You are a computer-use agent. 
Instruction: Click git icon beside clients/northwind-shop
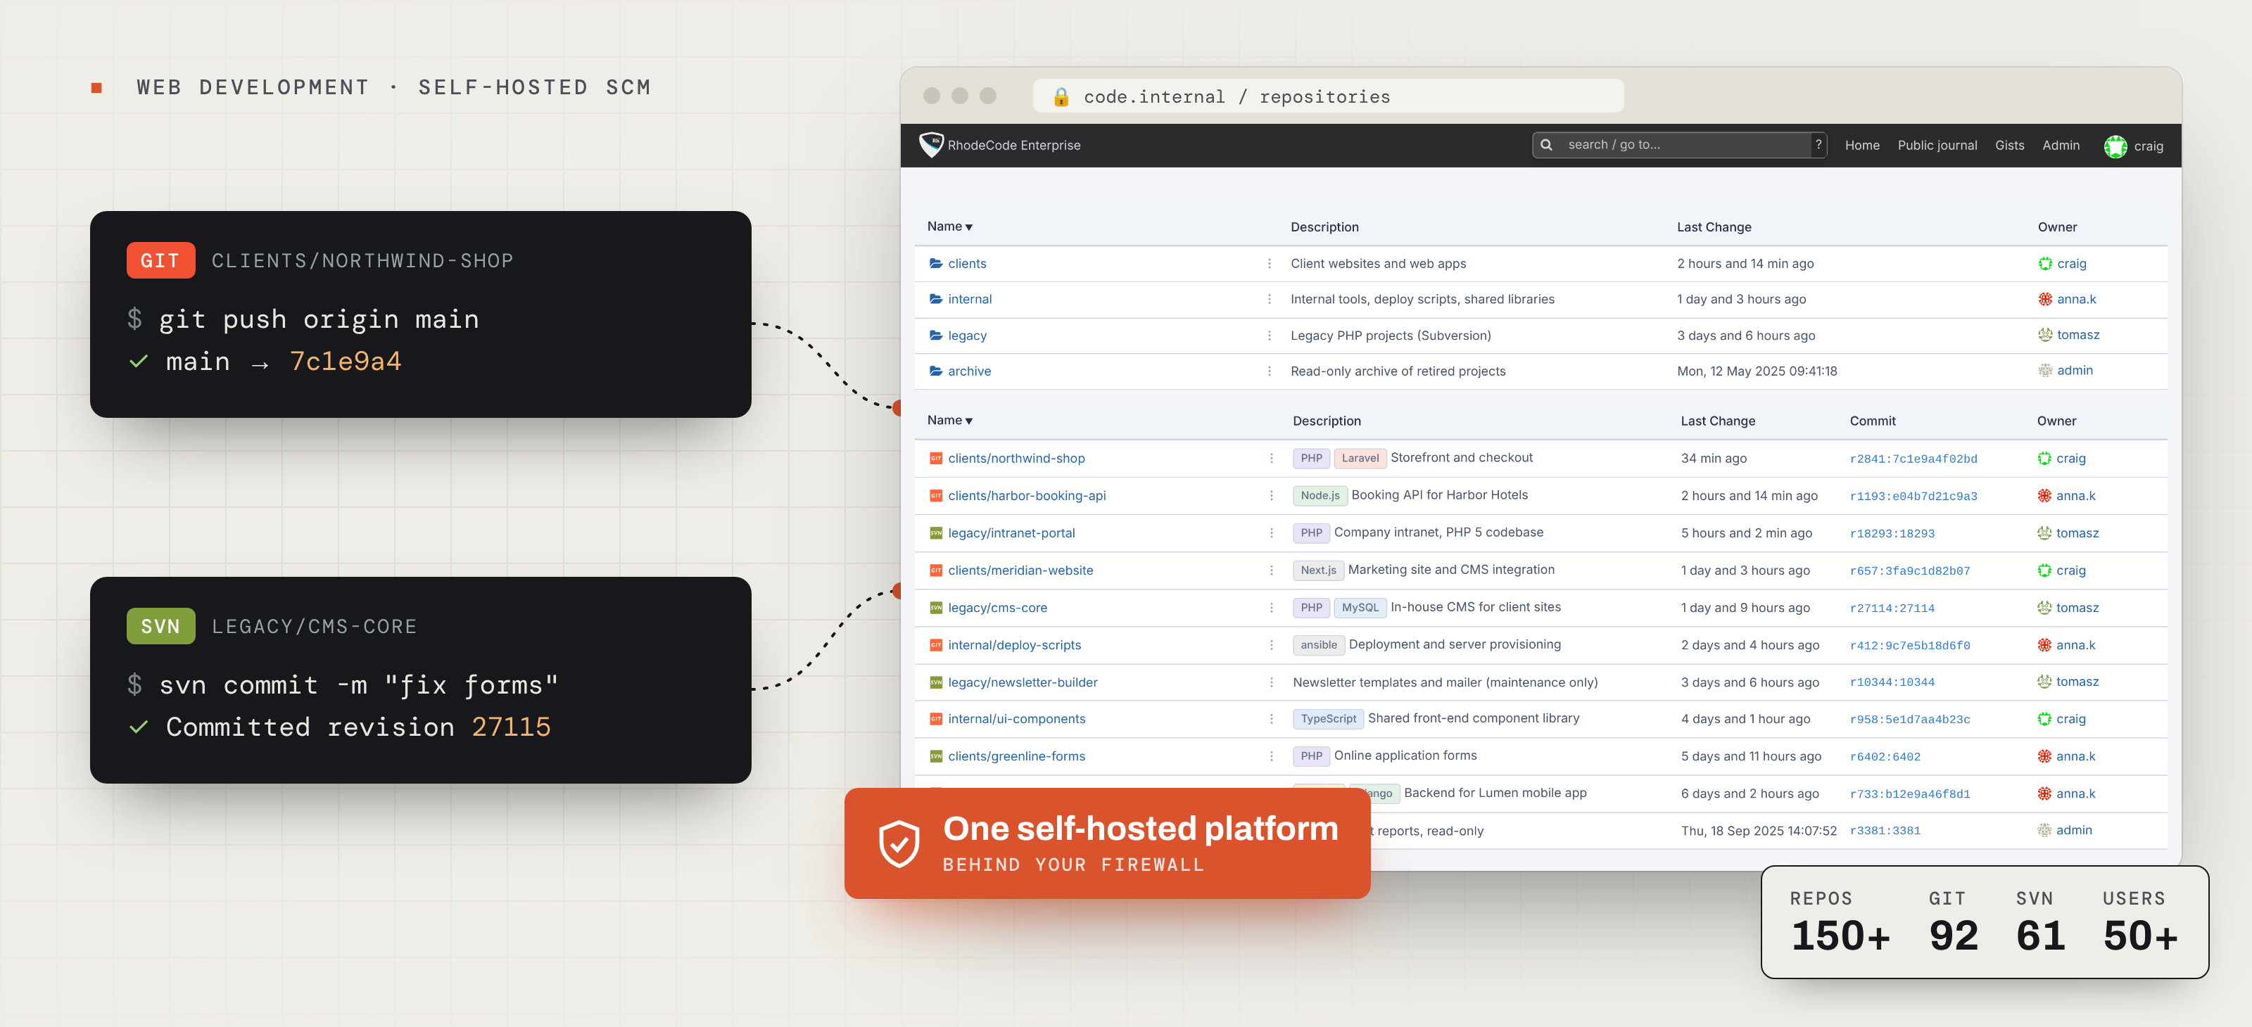point(935,458)
